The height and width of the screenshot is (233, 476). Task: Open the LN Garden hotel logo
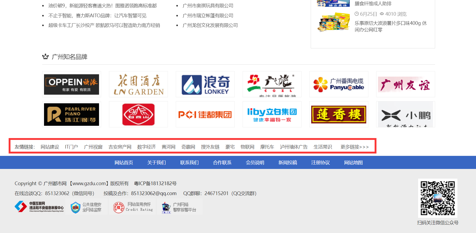coord(138,84)
